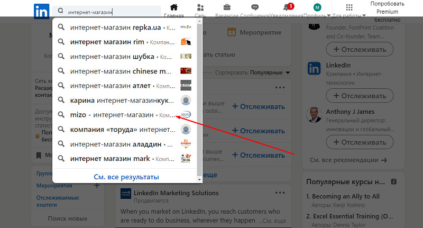Open Отслеживаемые хэштеги sidebar link

(x=58, y=201)
